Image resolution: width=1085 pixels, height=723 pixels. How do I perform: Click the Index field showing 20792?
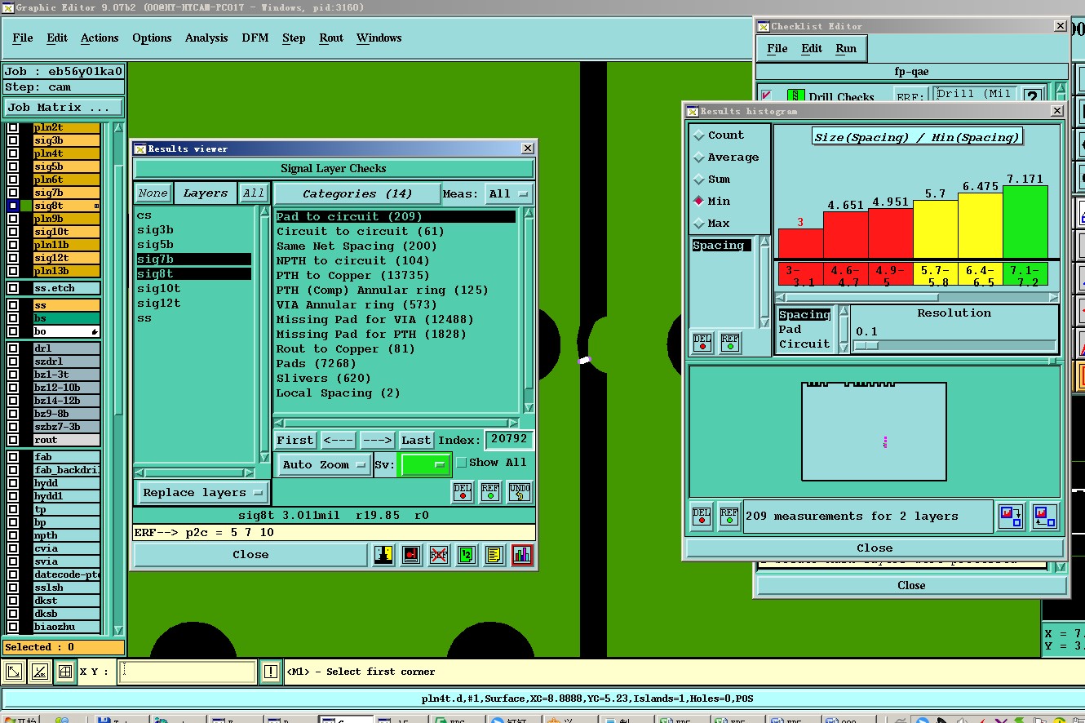tap(509, 440)
